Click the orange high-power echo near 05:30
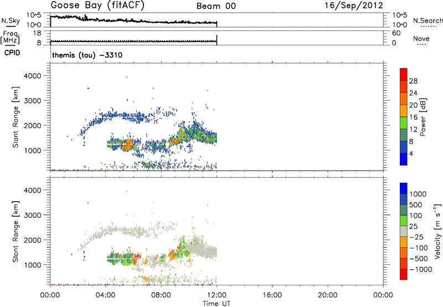The width and height of the screenshot is (443, 307). click(128, 144)
